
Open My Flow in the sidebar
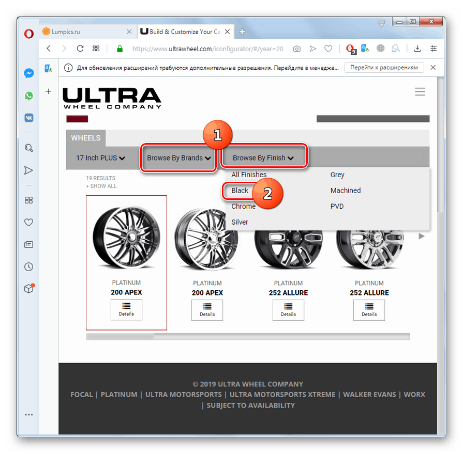click(x=28, y=170)
